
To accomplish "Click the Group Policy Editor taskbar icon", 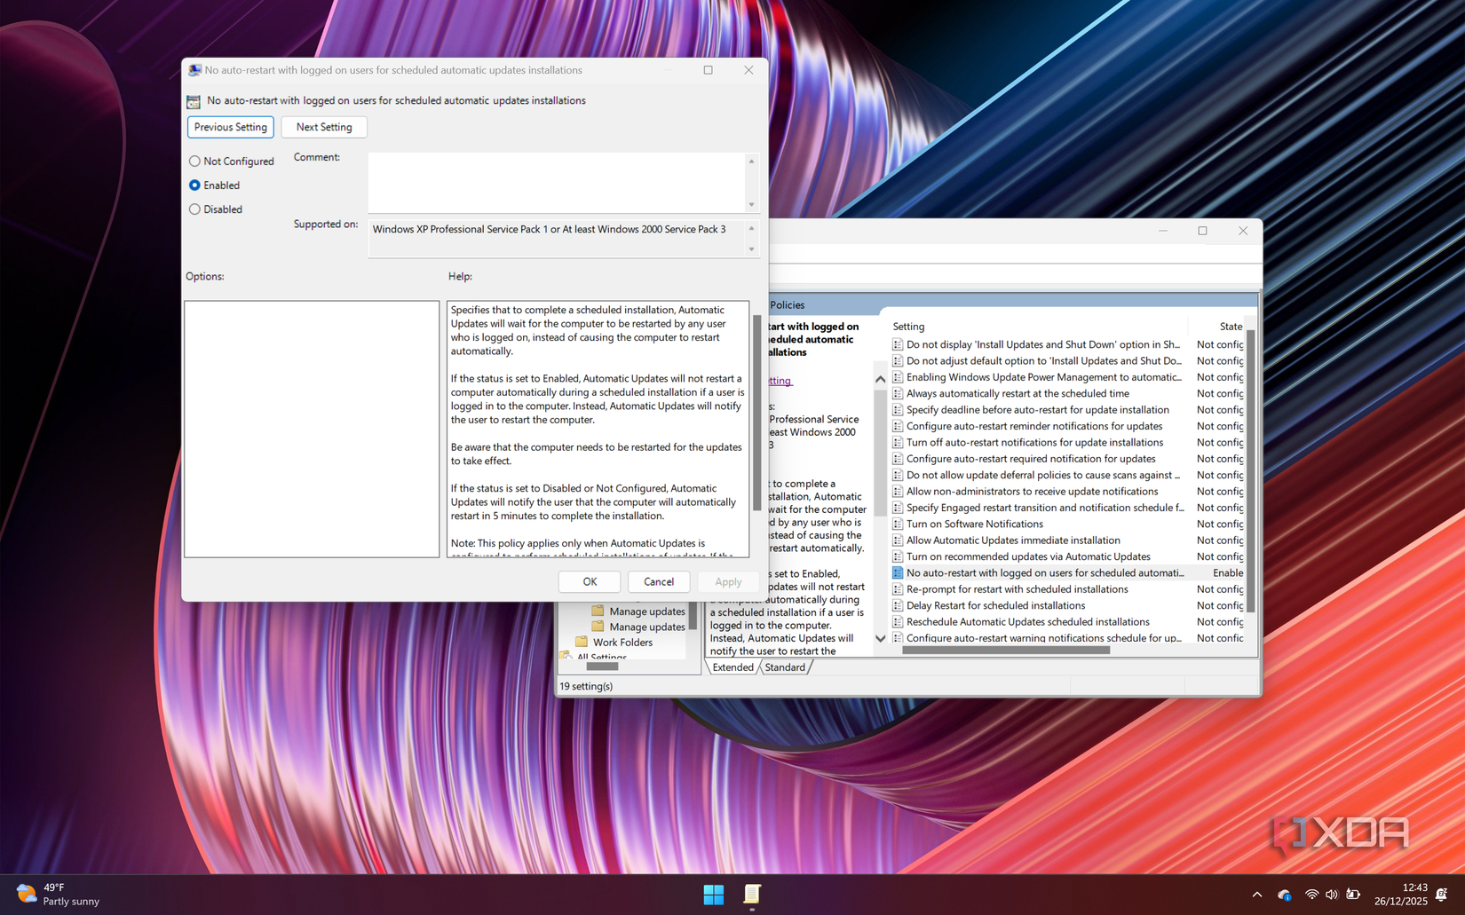I will pos(752,895).
